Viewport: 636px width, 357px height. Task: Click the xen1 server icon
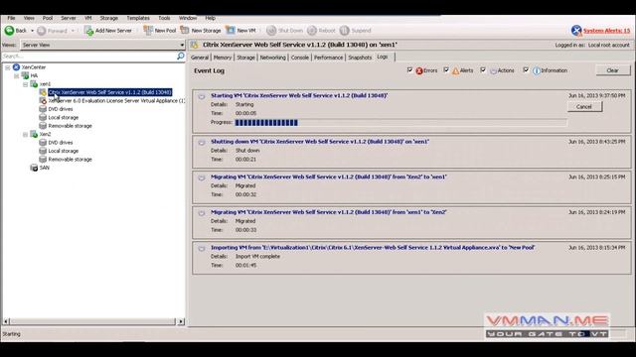(34, 83)
